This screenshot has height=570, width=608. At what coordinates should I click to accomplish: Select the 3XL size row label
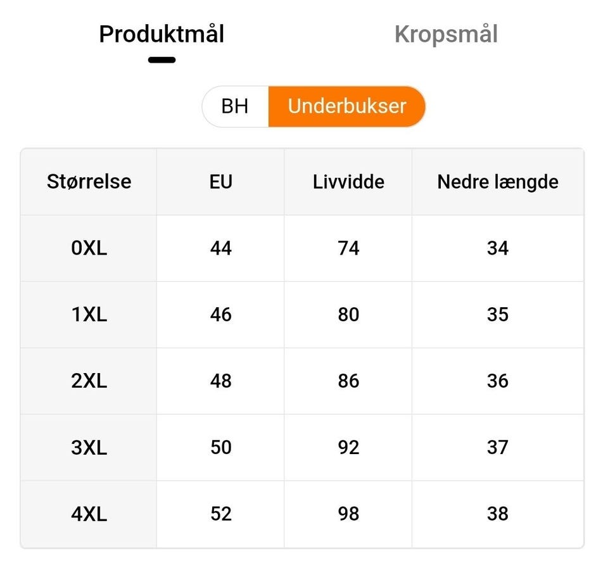pyautogui.click(x=89, y=448)
